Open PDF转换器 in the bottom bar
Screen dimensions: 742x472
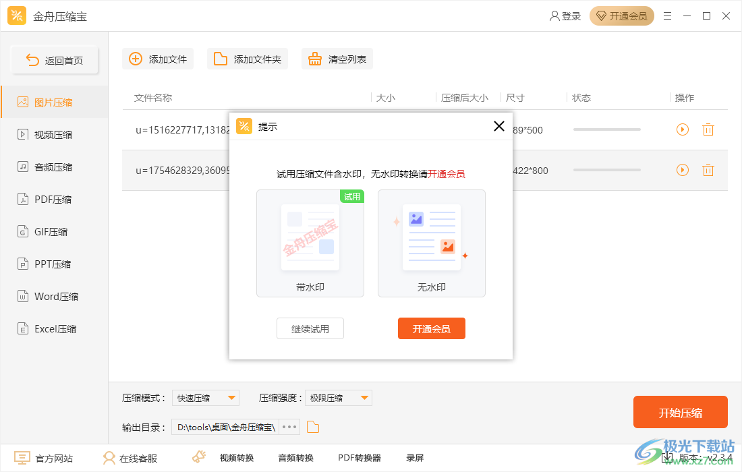pos(360,458)
